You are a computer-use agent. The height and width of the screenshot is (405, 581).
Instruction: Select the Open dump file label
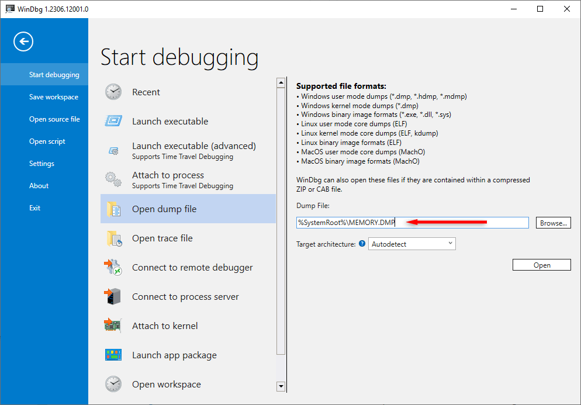[x=164, y=209]
